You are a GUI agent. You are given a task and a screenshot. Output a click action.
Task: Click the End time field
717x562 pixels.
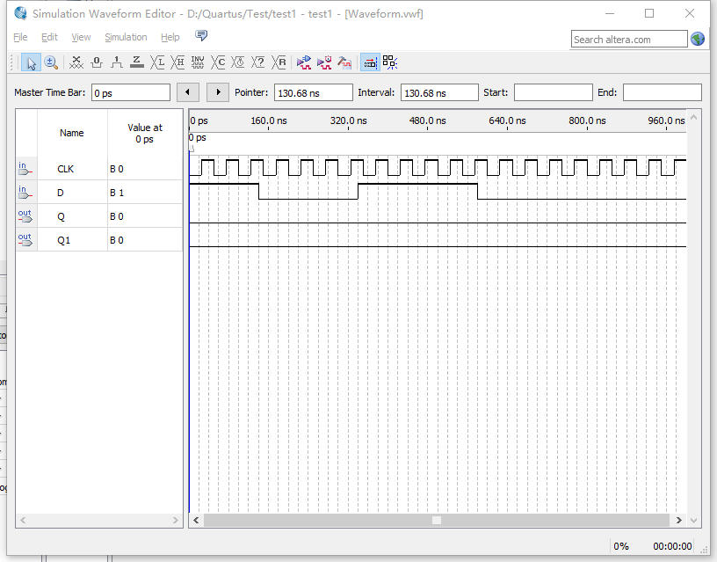pyautogui.click(x=663, y=93)
